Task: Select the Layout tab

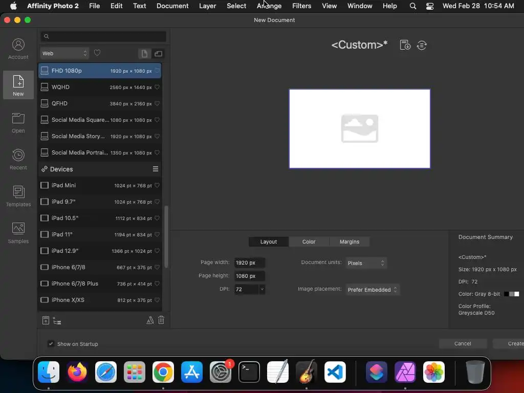Action: tap(268, 242)
